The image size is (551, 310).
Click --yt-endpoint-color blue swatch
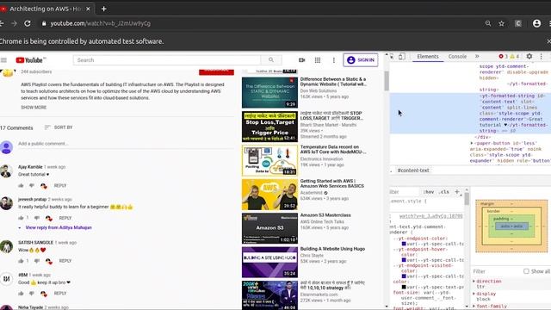pos(404,244)
